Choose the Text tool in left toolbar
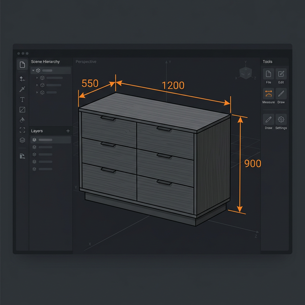 pos(22,100)
